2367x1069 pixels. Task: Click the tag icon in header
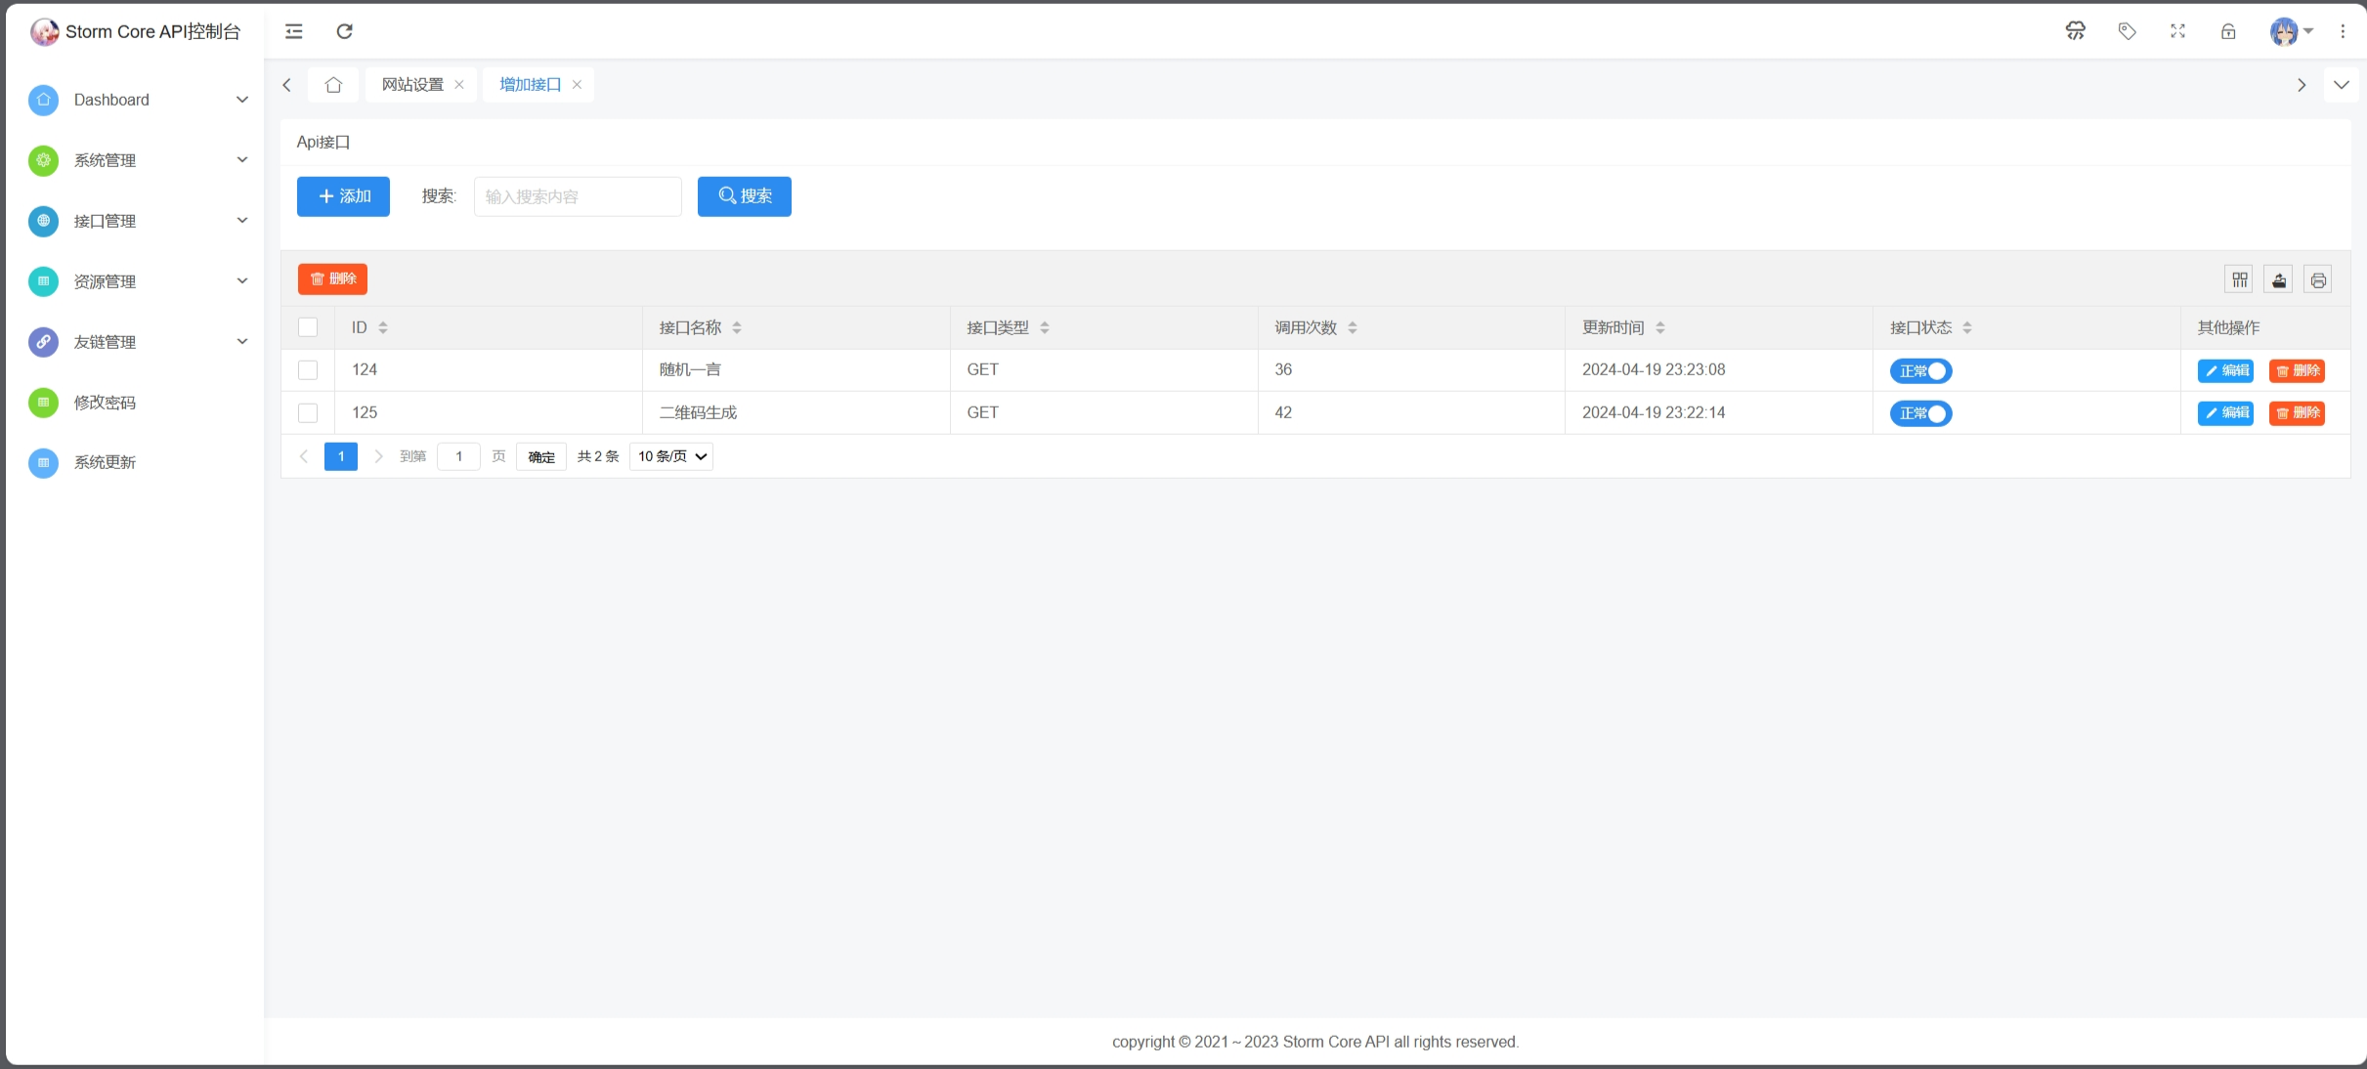pyautogui.click(x=2127, y=31)
